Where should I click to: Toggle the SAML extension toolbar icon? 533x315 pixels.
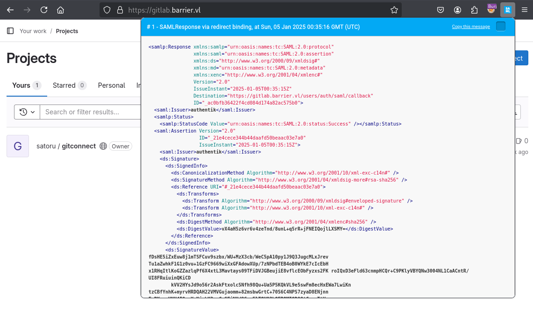pos(507,10)
